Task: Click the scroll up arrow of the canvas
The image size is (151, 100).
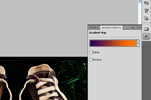Action: 140,1
